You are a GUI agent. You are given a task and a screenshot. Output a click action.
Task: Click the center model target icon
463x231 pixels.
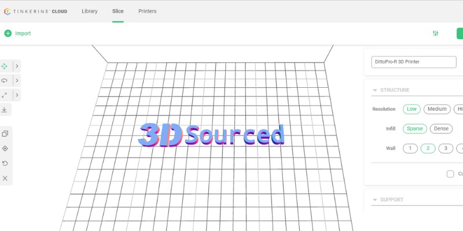pos(5,148)
